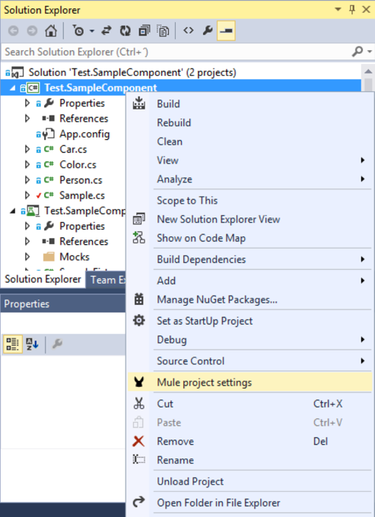The height and width of the screenshot is (517, 375).
Task: Sort Properties alphabetically
Action: [32, 344]
